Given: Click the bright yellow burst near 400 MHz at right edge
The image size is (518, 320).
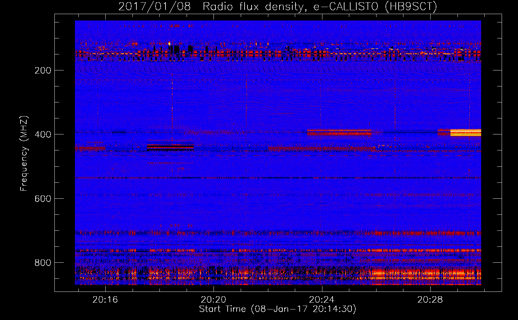Looking at the screenshot, I should (465, 133).
